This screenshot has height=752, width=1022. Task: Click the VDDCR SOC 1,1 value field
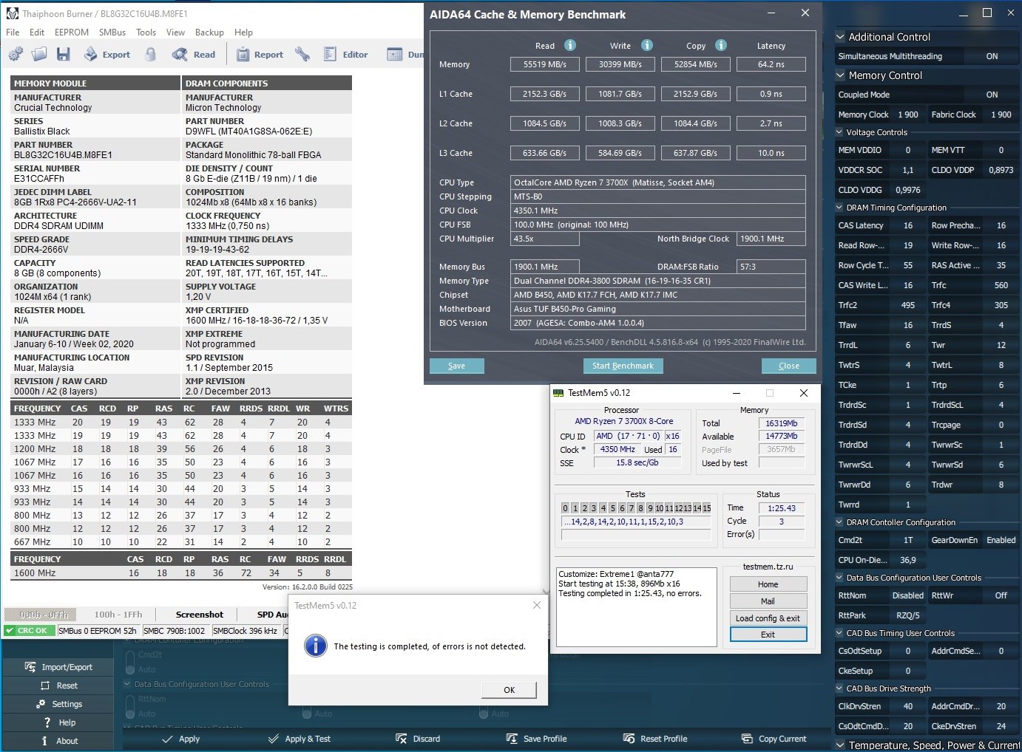coord(907,170)
